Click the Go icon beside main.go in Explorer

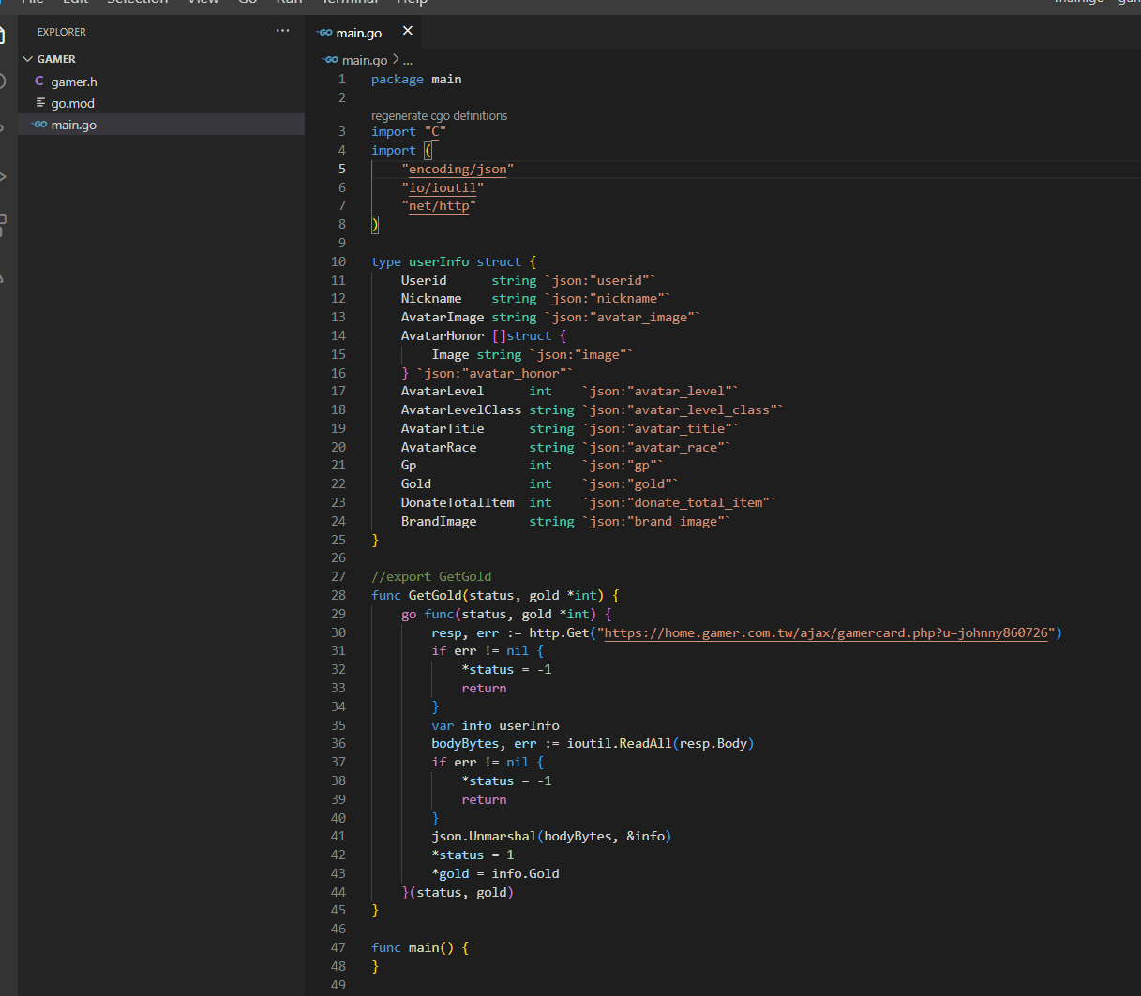point(39,125)
